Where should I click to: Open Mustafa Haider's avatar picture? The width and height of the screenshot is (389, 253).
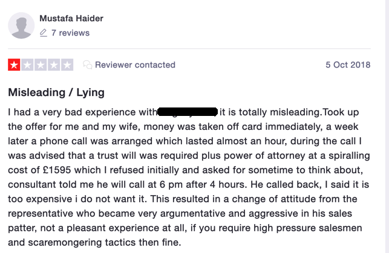(21, 25)
